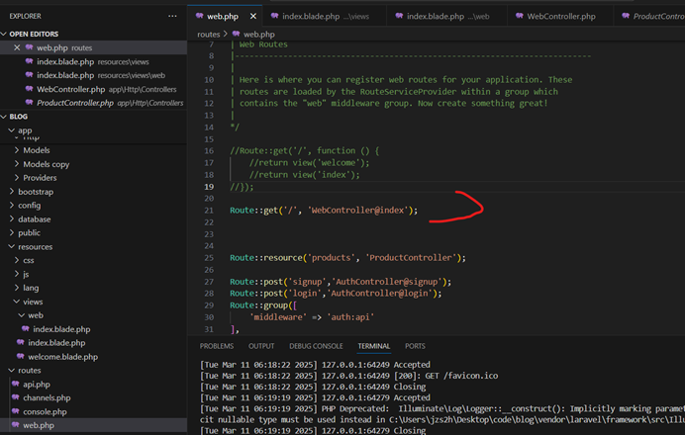Click 'WebController@index' string in code
This screenshot has height=435, width=685.
(x=357, y=211)
